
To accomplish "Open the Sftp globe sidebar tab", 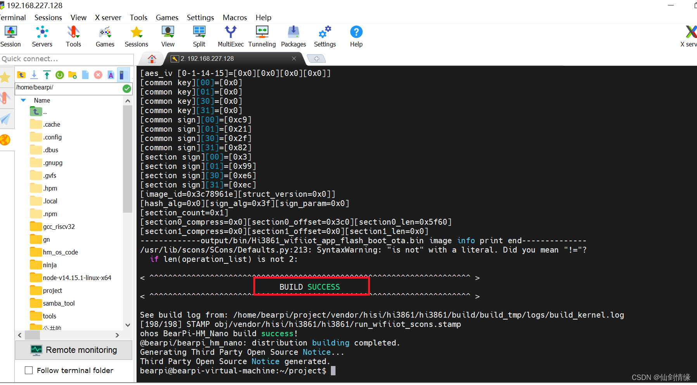I will 5,139.
